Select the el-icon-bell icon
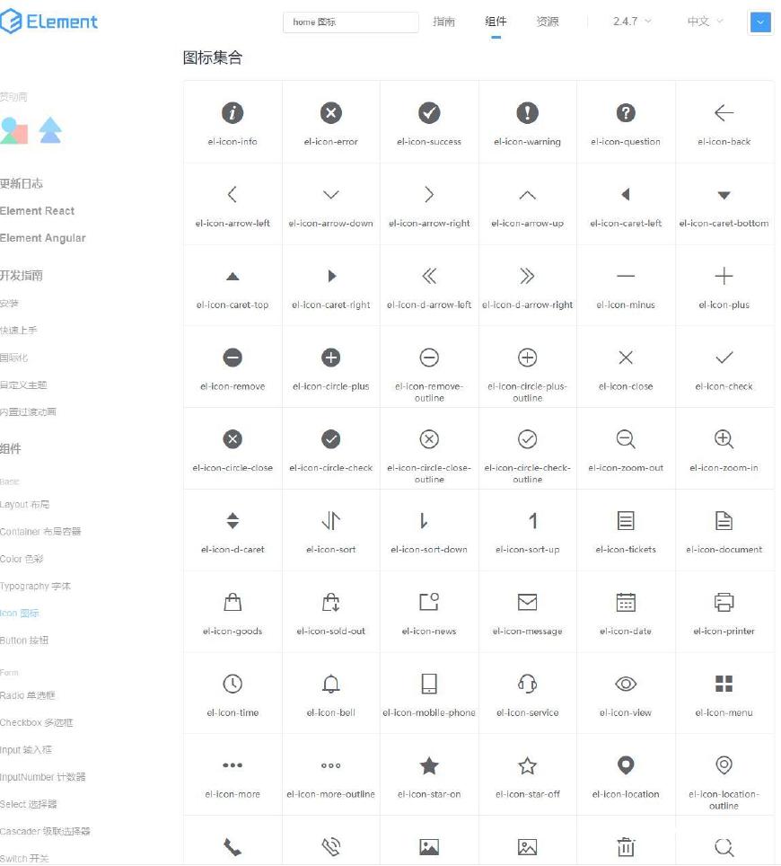Screen dimensions: 781x866 click(330, 684)
